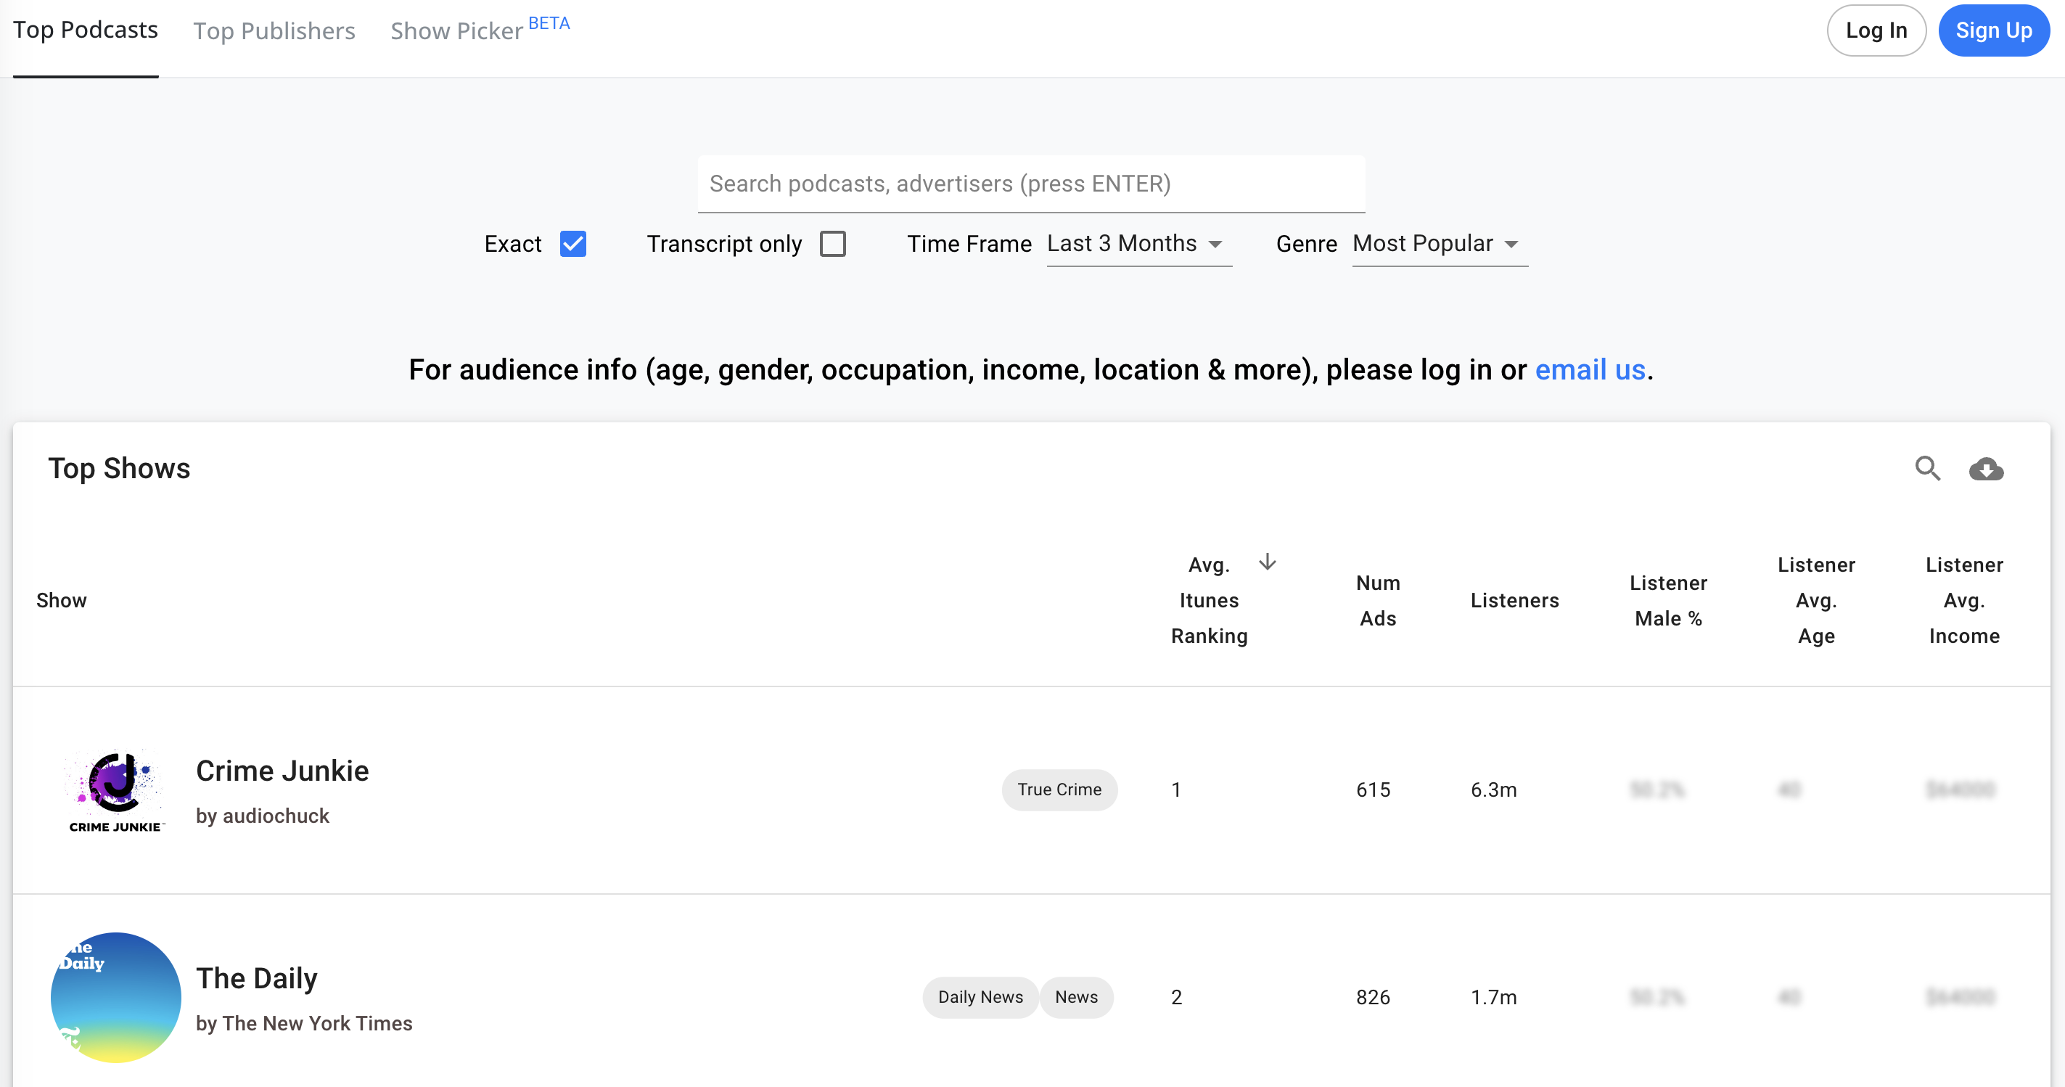Click publisher 'by The New York Times'
2065x1087 pixels.
304,1024
